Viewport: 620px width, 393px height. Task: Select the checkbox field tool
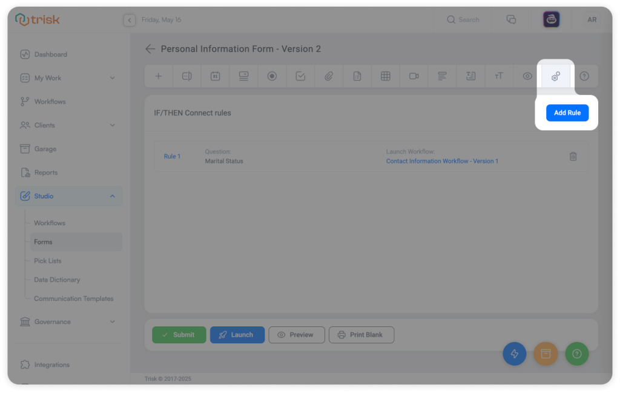300,76
